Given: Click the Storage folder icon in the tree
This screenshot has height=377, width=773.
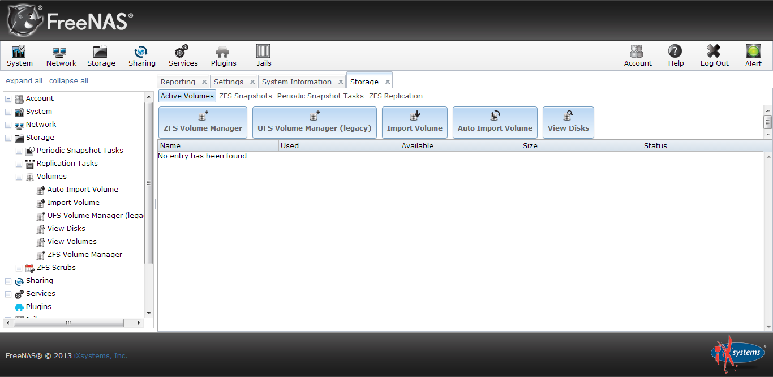Looking at the screenshot, I should (19, 138).
